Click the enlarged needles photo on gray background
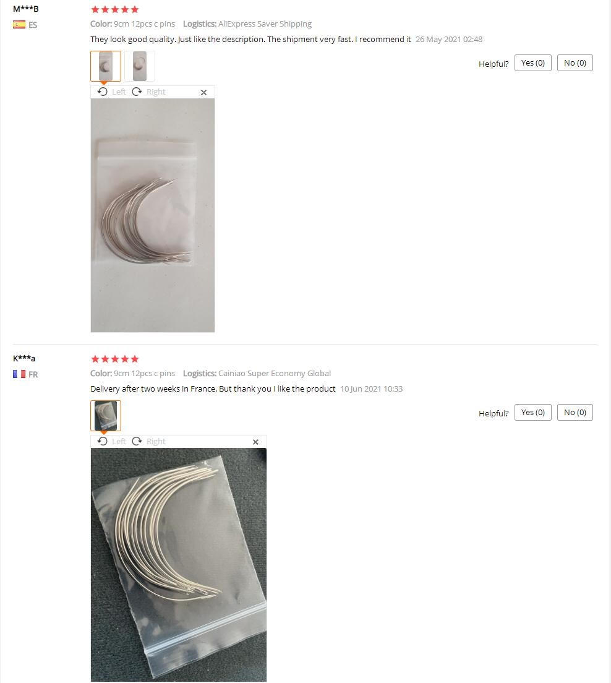This screenshot has width=611, height=683. pos(152,215)
